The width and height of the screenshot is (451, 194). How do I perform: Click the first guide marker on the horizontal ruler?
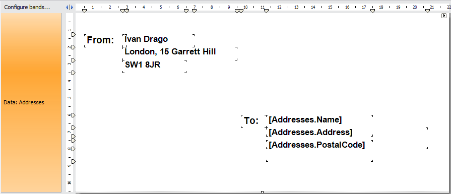(84, 11)
